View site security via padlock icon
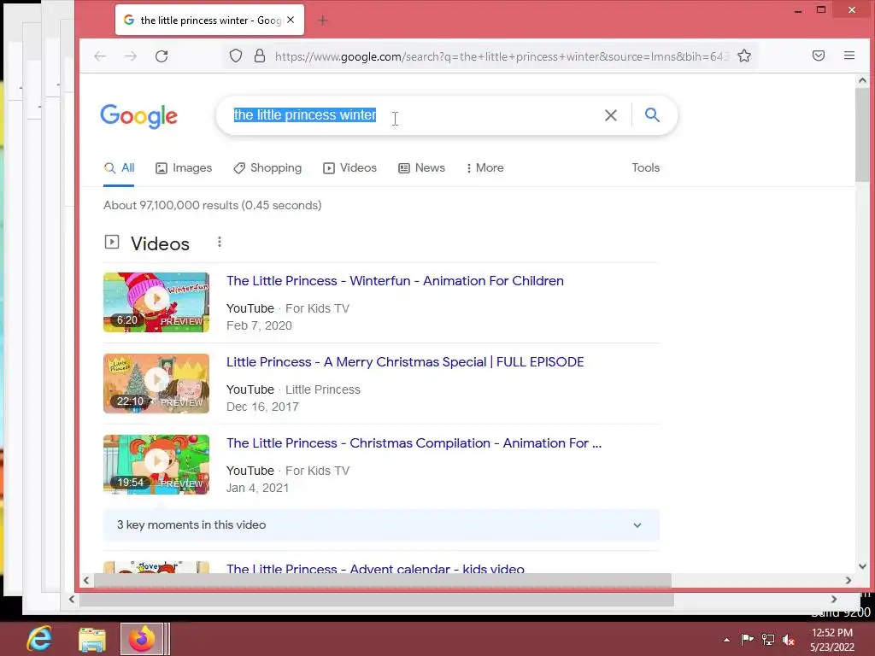The height and width of the screenshot is (656, 875). (260, 56)
